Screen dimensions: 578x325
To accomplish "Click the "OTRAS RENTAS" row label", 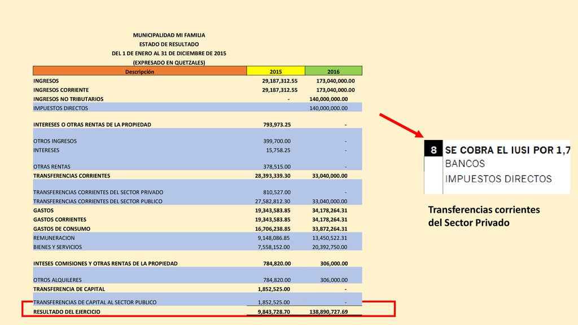I will (51, 166).
